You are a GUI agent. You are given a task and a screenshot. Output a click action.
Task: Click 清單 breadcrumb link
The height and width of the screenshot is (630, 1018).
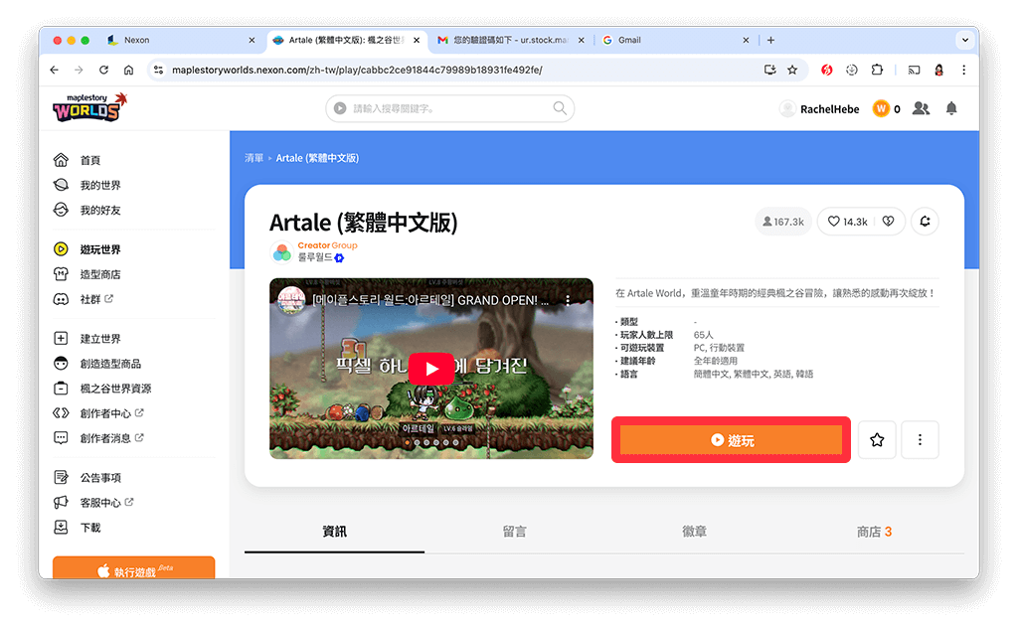point(254,158)
